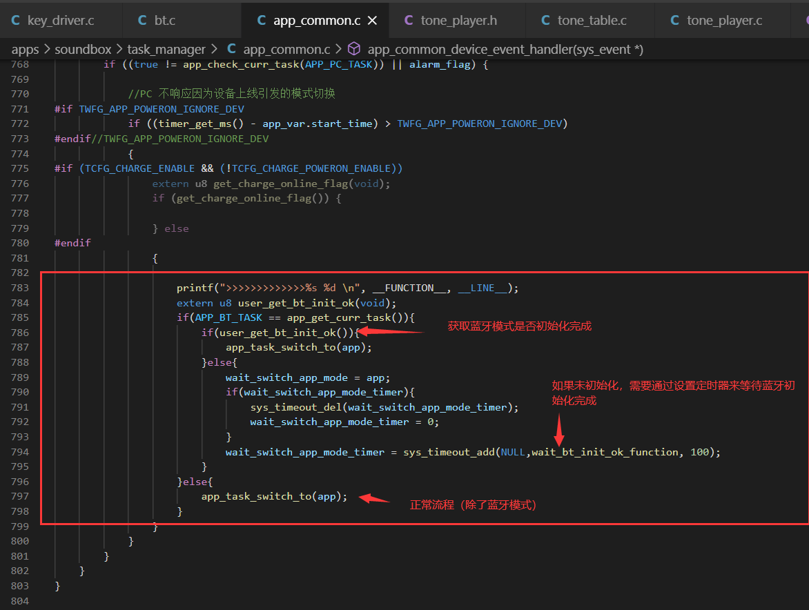The image size is (809, 610).
Task: Click "TCFG_CHARGE_ENABLE" in the #if directive
Action: click(x=140, y=168)
